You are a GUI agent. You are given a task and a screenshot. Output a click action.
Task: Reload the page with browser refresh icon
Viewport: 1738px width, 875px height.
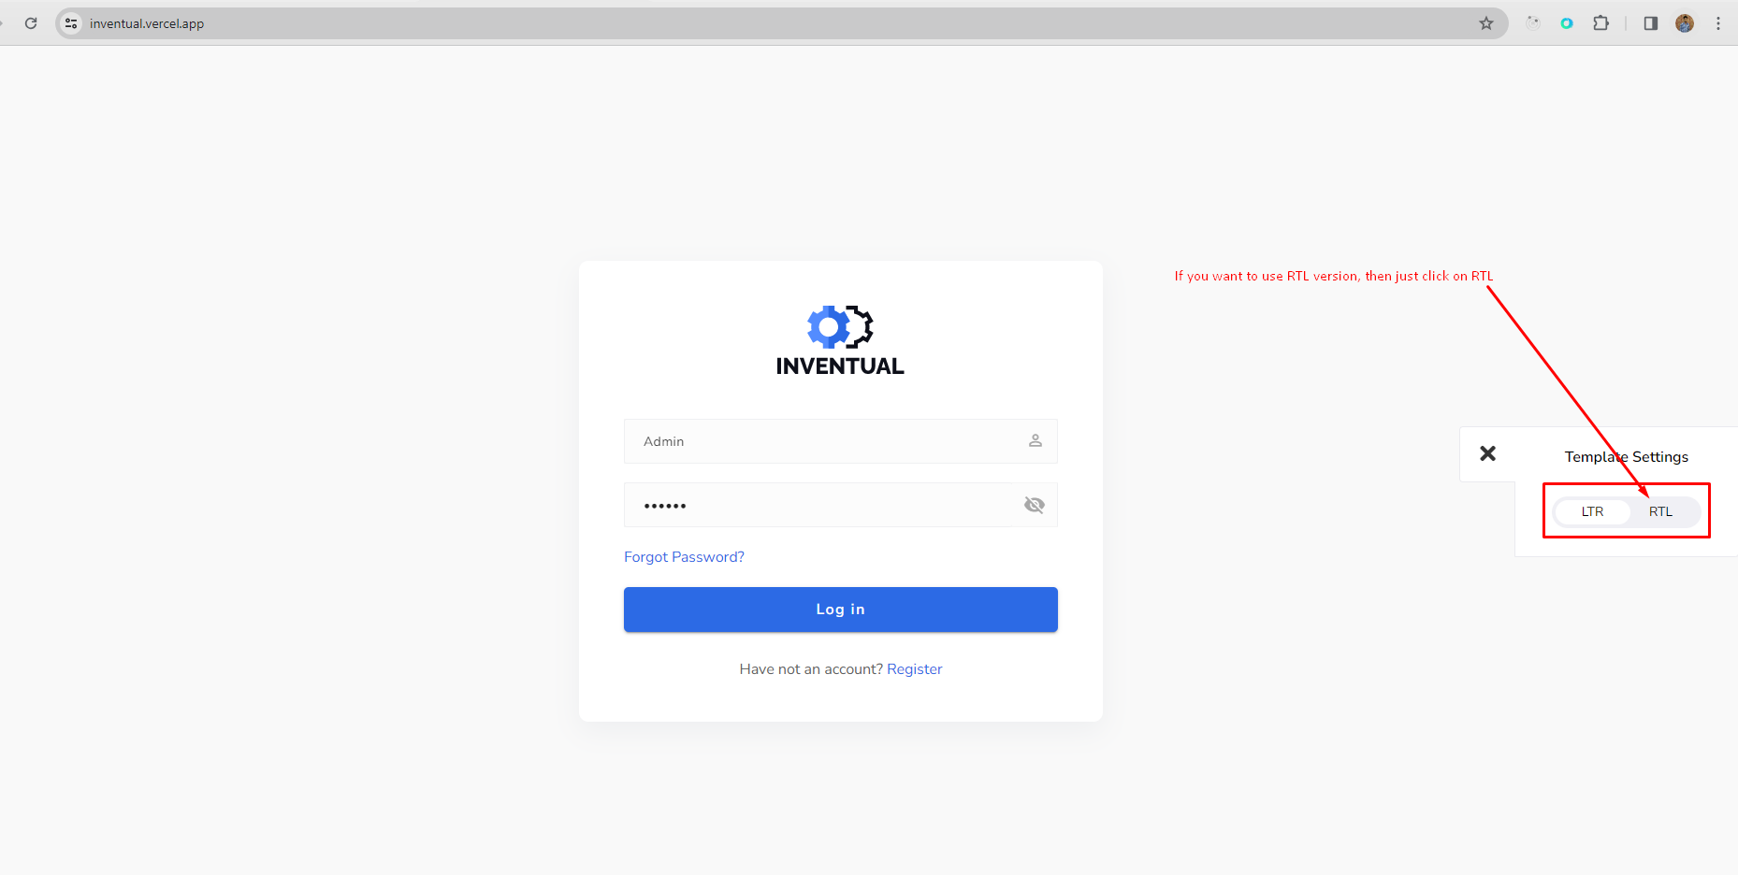(x=31, y=23)
